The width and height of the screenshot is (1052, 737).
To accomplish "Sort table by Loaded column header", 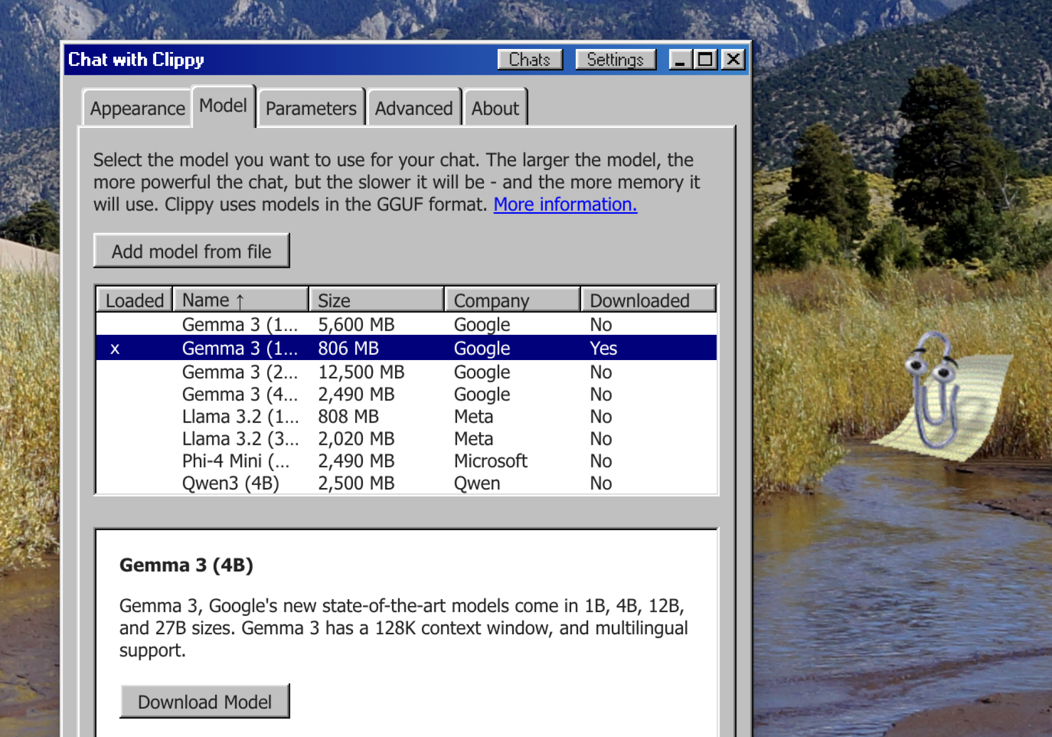I will [x=135, y=300].
